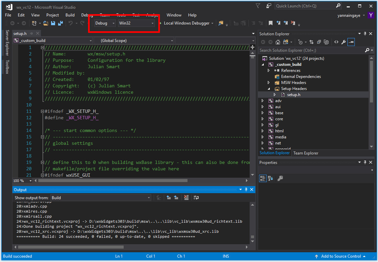Toggle a bookmark with the bookmark icon
The height and width of the screenshot is (262, 378).
tap(270, 23)
